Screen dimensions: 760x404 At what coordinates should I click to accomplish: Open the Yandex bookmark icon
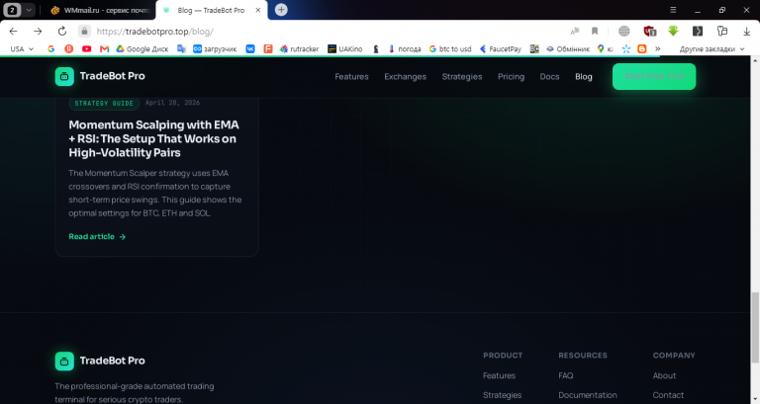click(x=69, y=48)
